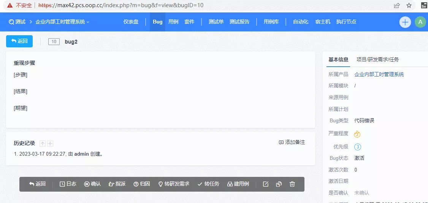Reverse history order with the arrow icon

43,144
